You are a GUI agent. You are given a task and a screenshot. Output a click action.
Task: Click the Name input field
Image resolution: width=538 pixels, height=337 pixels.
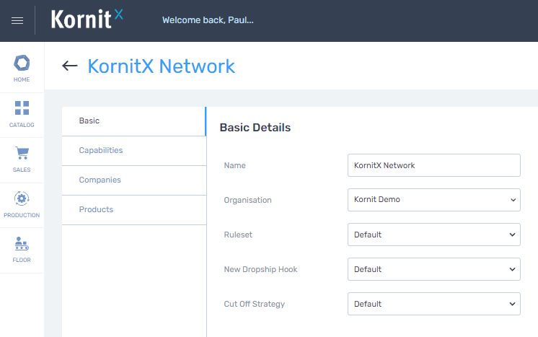[433, 165]
